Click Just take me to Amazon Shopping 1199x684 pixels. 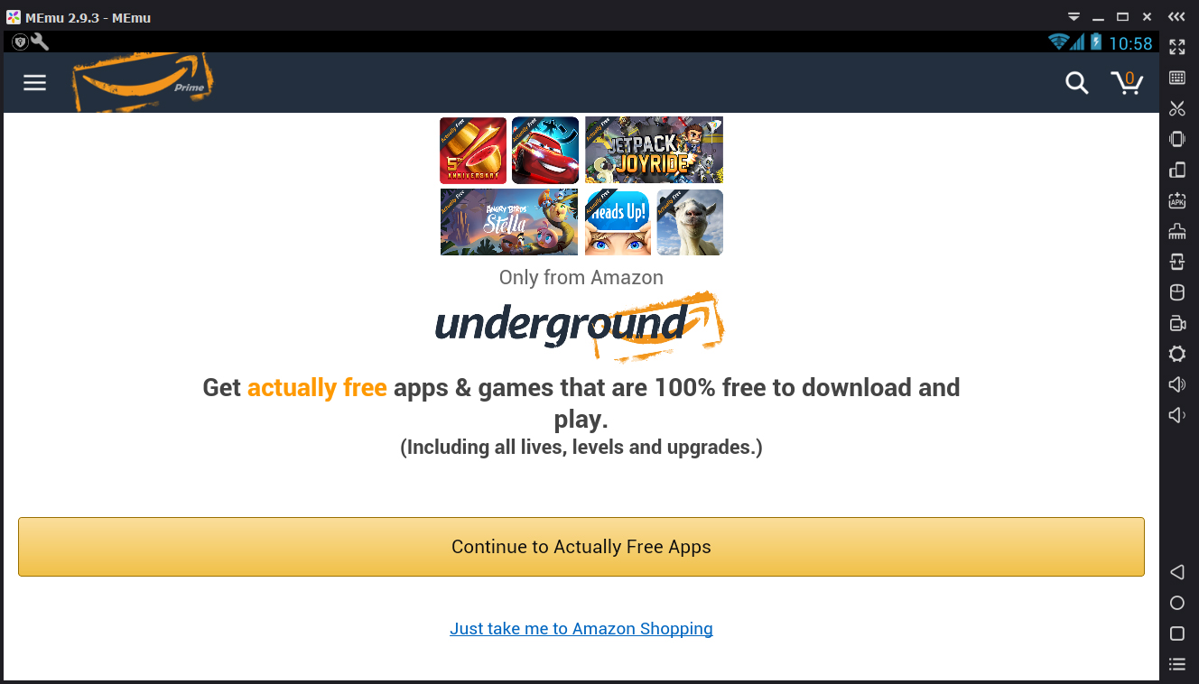click(581, 629)
